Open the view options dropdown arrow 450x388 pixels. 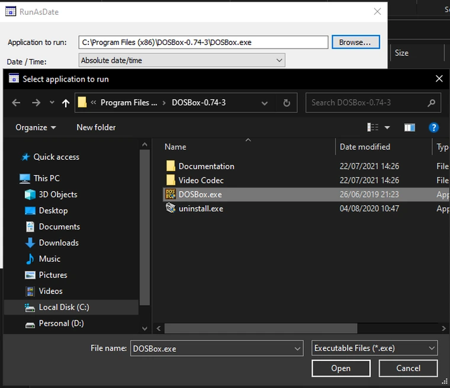tap(387, 127)
